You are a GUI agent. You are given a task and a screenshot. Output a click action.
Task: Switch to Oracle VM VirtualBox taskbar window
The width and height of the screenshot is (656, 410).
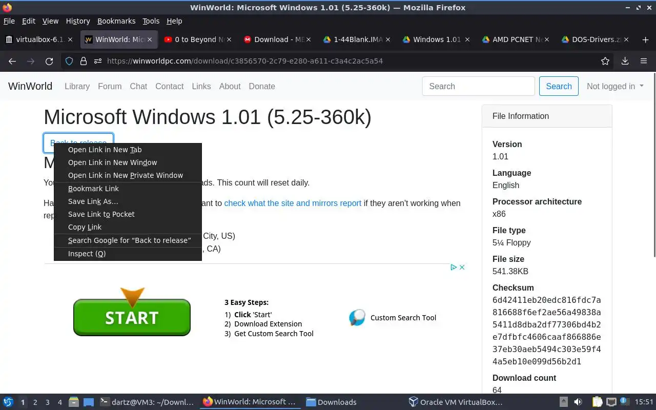click(456, 402)
